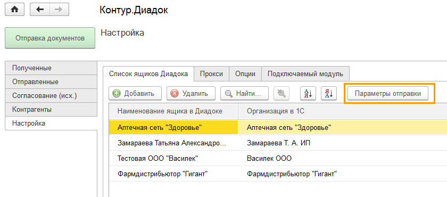The image size is (447, 197).
Task: Click the green Отправка документов button
Action: pyautogui.click(x=50, y=38)
